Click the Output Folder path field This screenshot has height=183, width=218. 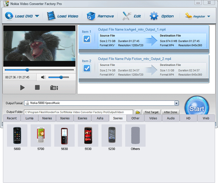(78, 112)
